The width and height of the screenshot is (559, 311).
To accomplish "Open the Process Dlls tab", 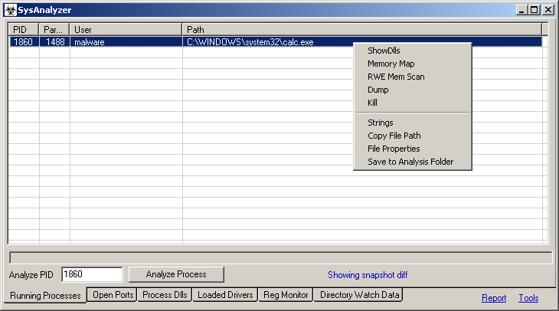I will (165, 295).
